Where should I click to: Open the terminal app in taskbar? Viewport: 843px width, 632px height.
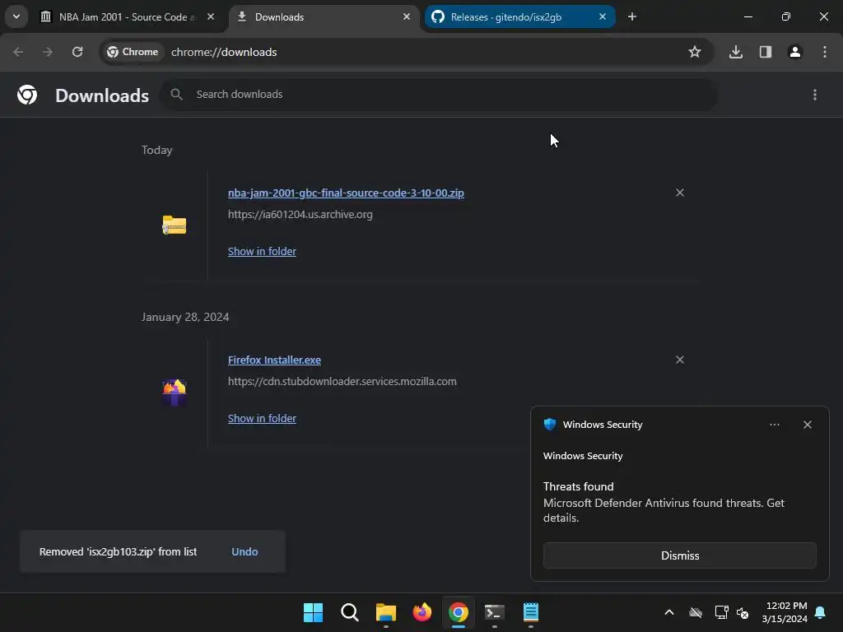(495, 612)
